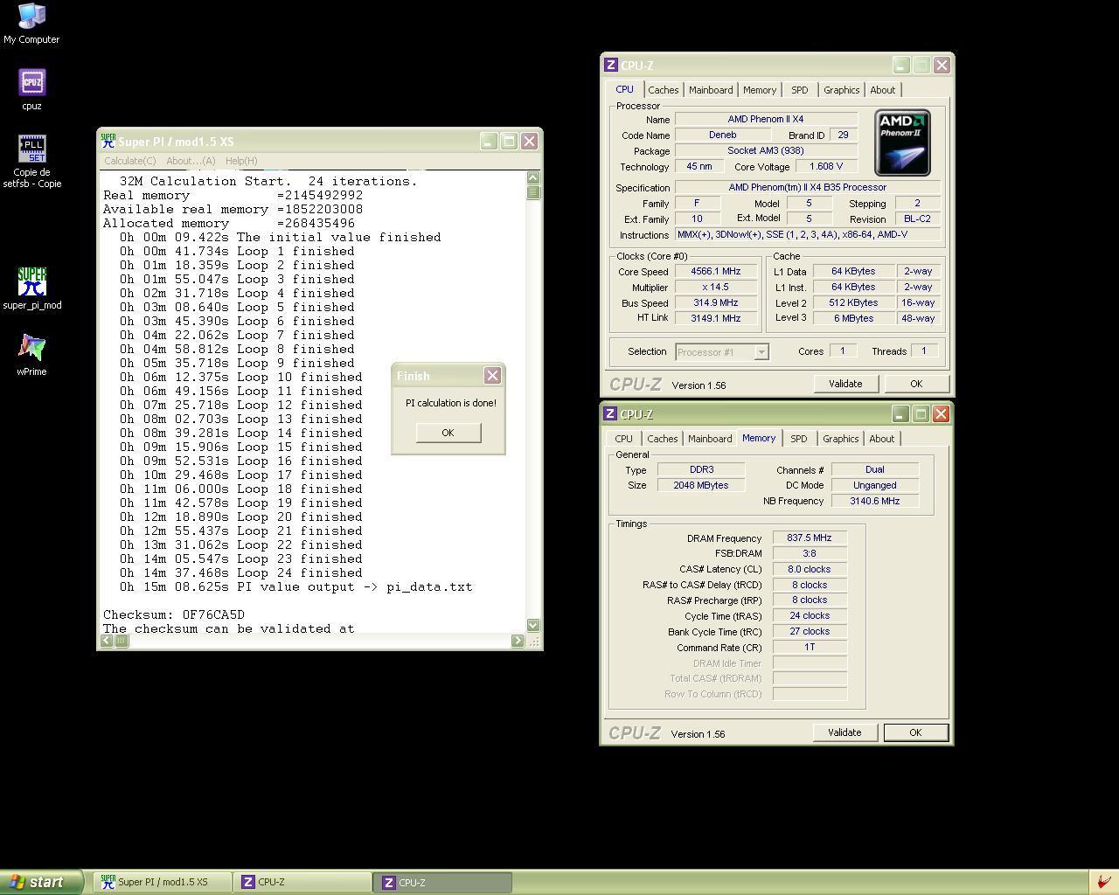
Task: Open the Graphics tab in the upper CPU-Z window
Action: (x=841, y=90)
